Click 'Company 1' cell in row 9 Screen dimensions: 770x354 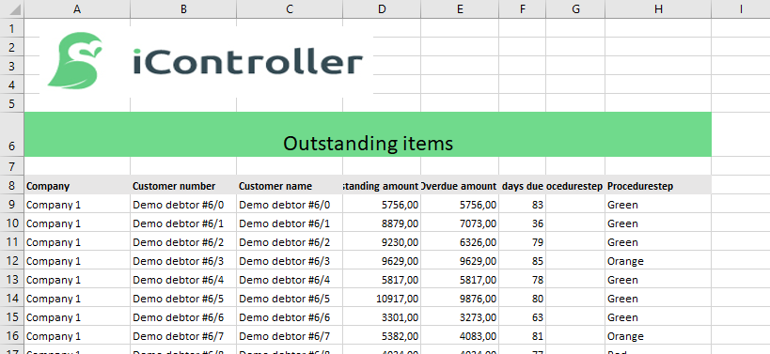(77, 204)
